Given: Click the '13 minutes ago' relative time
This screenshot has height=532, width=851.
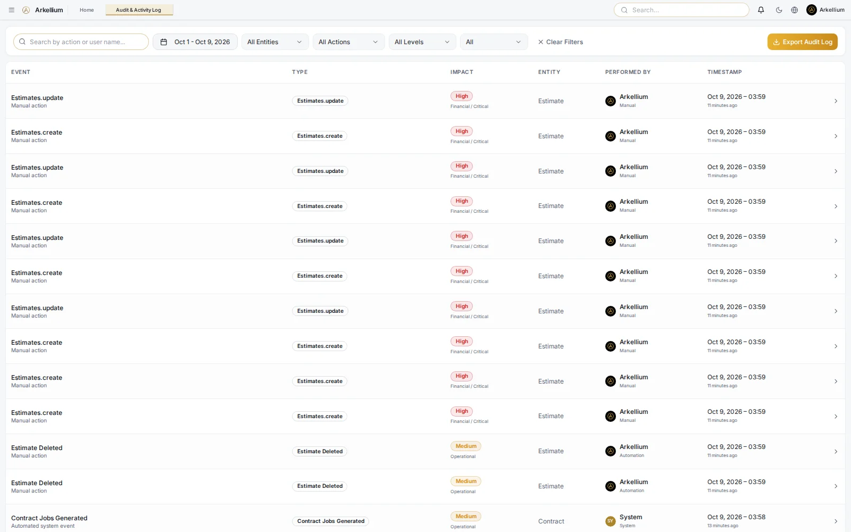Looking at the screenshot, I should coord(723,526).
